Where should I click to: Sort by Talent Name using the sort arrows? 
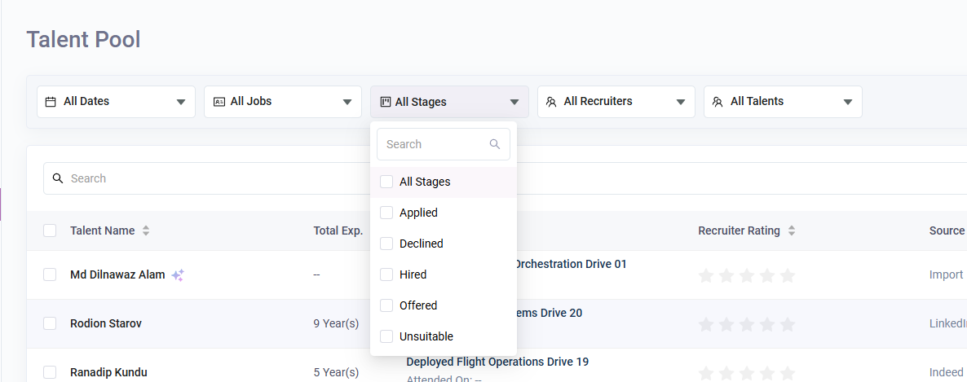point(146,231)
